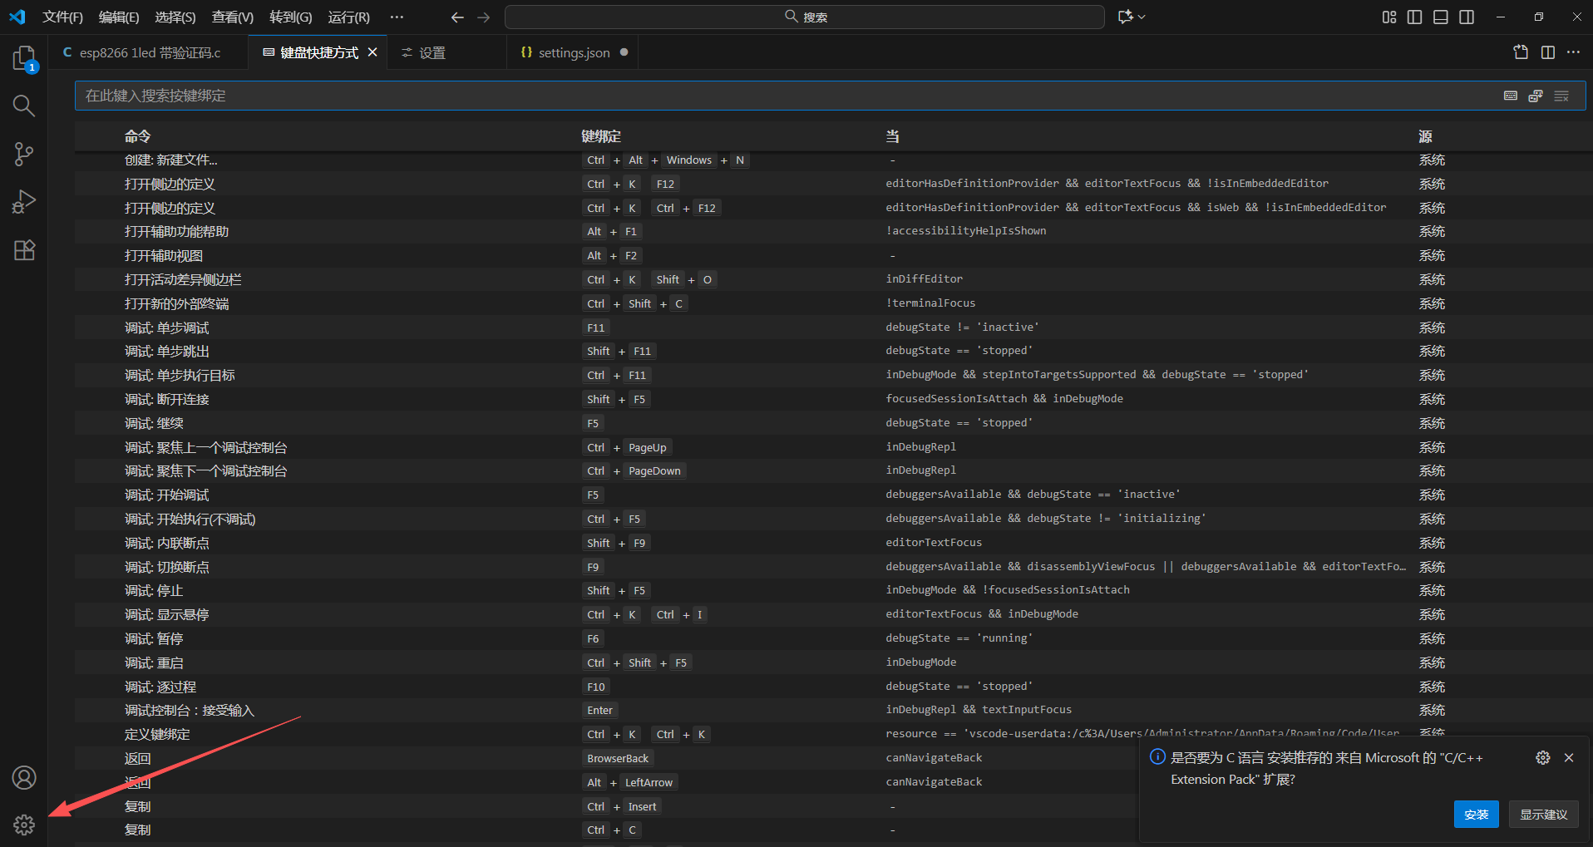Switch to the settings.json tab
Screen dimensions: 1593x847
pyautogui.click(x=574, y=52)
